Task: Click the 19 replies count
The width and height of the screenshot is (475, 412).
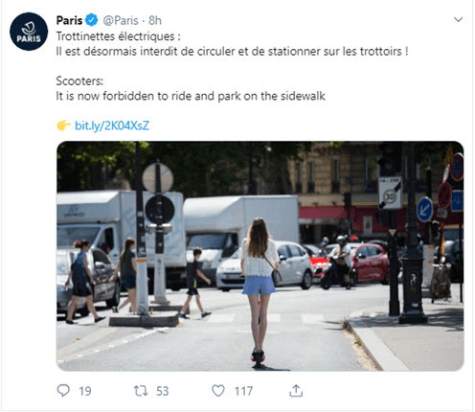Action: [85, 391]
